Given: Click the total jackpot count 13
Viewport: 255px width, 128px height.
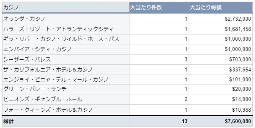Looking at the screenshot, I should coord(185,121).
